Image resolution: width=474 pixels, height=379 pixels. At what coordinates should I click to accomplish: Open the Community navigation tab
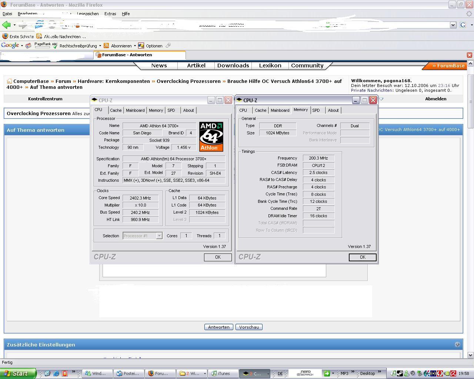point(307,66)
